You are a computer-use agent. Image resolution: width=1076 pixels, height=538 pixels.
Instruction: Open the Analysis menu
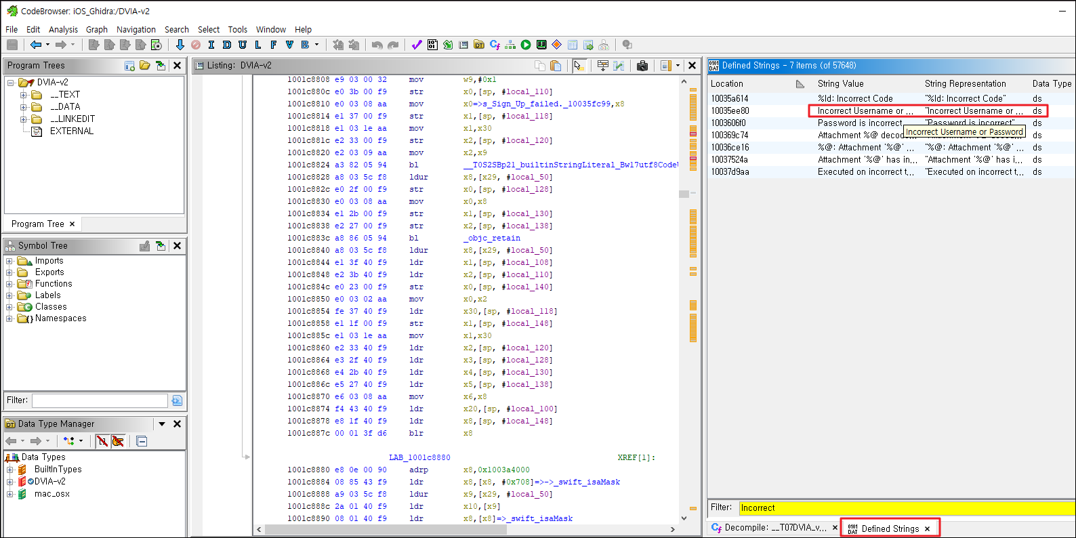pyautogui.click(x=63, y=30)
